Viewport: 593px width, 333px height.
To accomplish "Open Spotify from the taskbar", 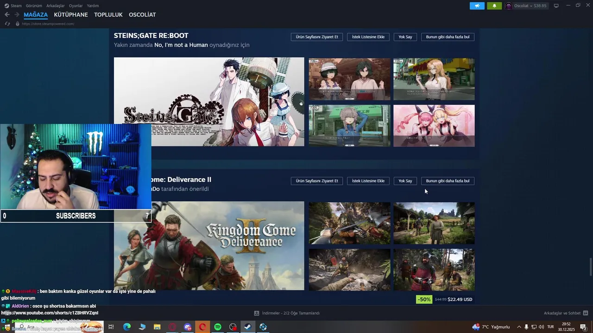I will [218, 327].
